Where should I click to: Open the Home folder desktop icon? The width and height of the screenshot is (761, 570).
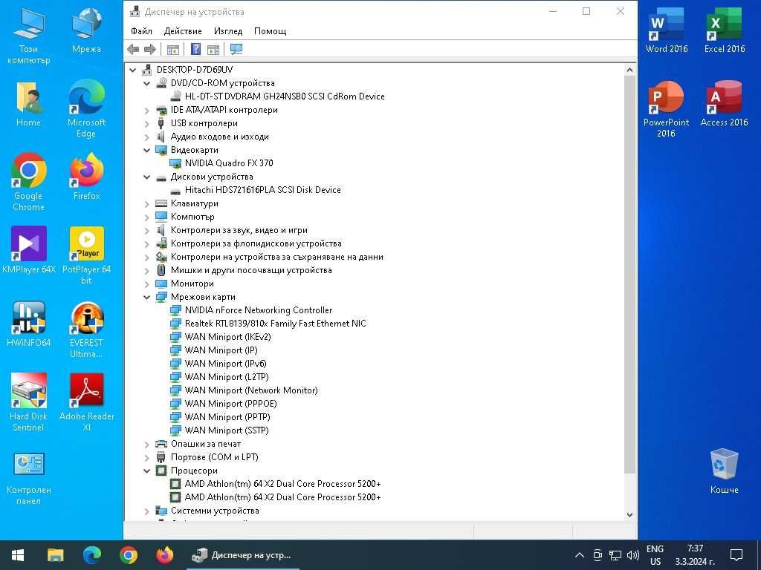pos(29,104)
